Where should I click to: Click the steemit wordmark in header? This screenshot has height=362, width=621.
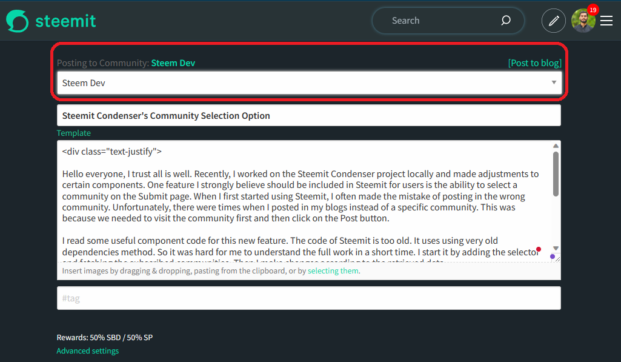tap(66, 21)
